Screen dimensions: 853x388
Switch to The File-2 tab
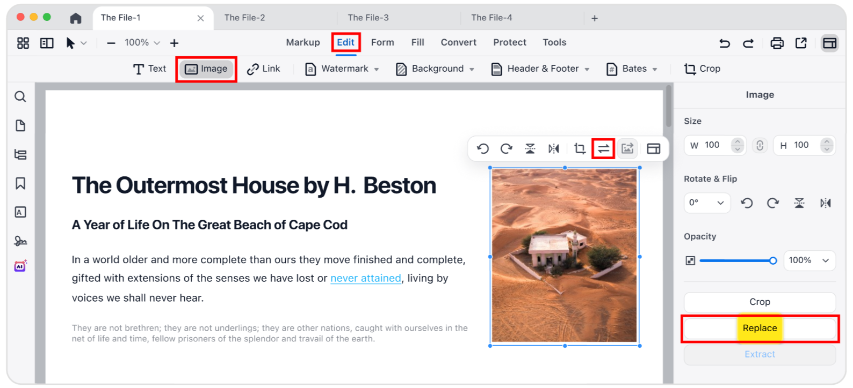[244, 18]
